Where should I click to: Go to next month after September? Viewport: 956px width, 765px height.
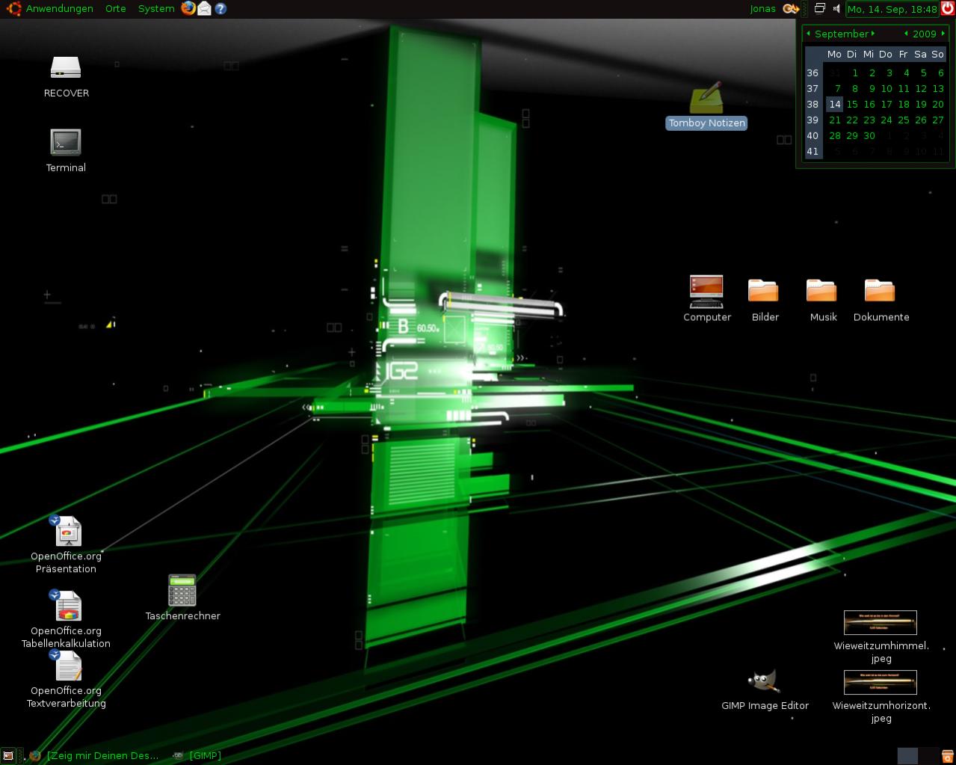(x=873, y=34)
